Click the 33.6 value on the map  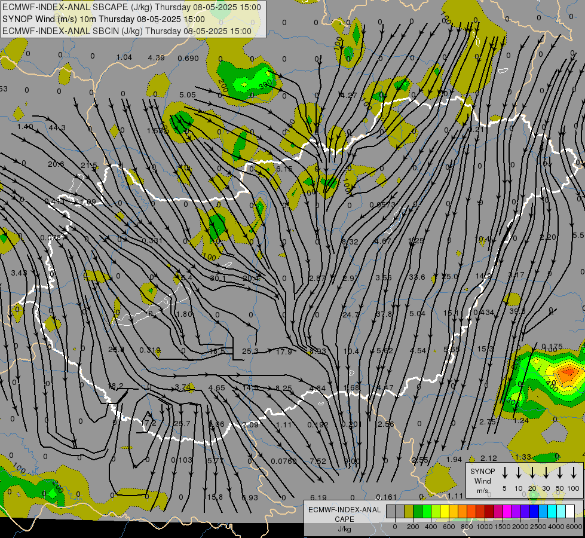click(416, 277)
